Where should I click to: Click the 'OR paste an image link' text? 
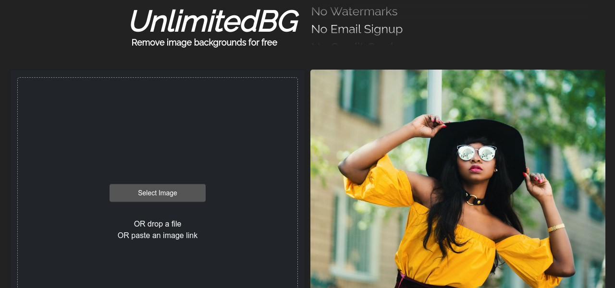point(158,235)
